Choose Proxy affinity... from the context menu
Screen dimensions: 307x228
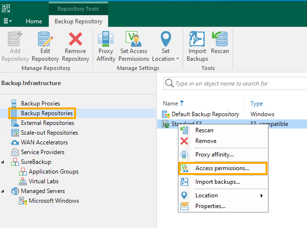(x=223, y=155)
